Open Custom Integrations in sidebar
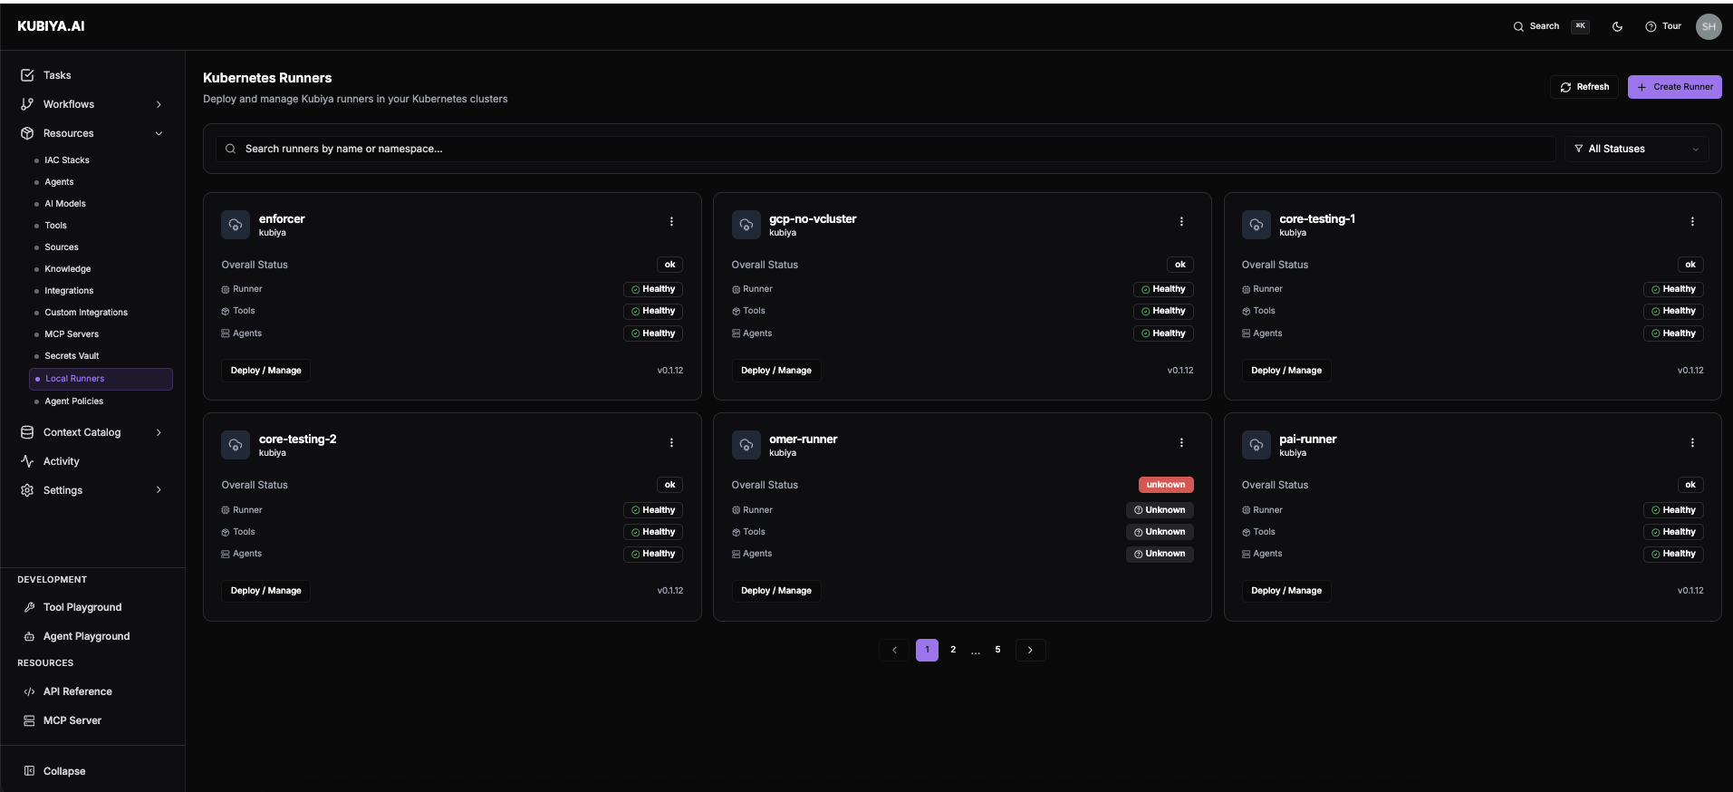1733x792 pixels. pyautogui.click(x=86, y=313)
